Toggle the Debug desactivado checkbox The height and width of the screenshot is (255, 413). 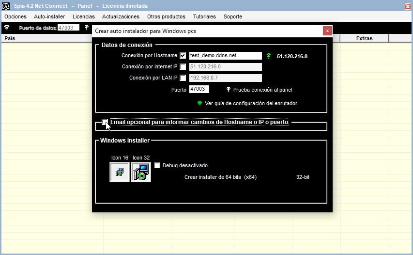[x=157, y=165]
